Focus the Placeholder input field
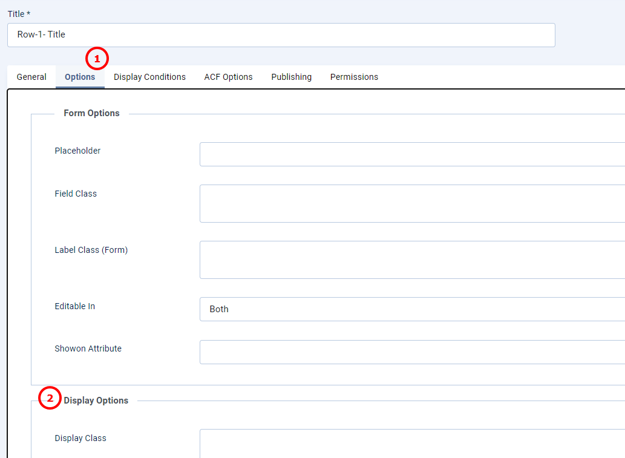Screen dimensions: 625x458 click(412, 154)
